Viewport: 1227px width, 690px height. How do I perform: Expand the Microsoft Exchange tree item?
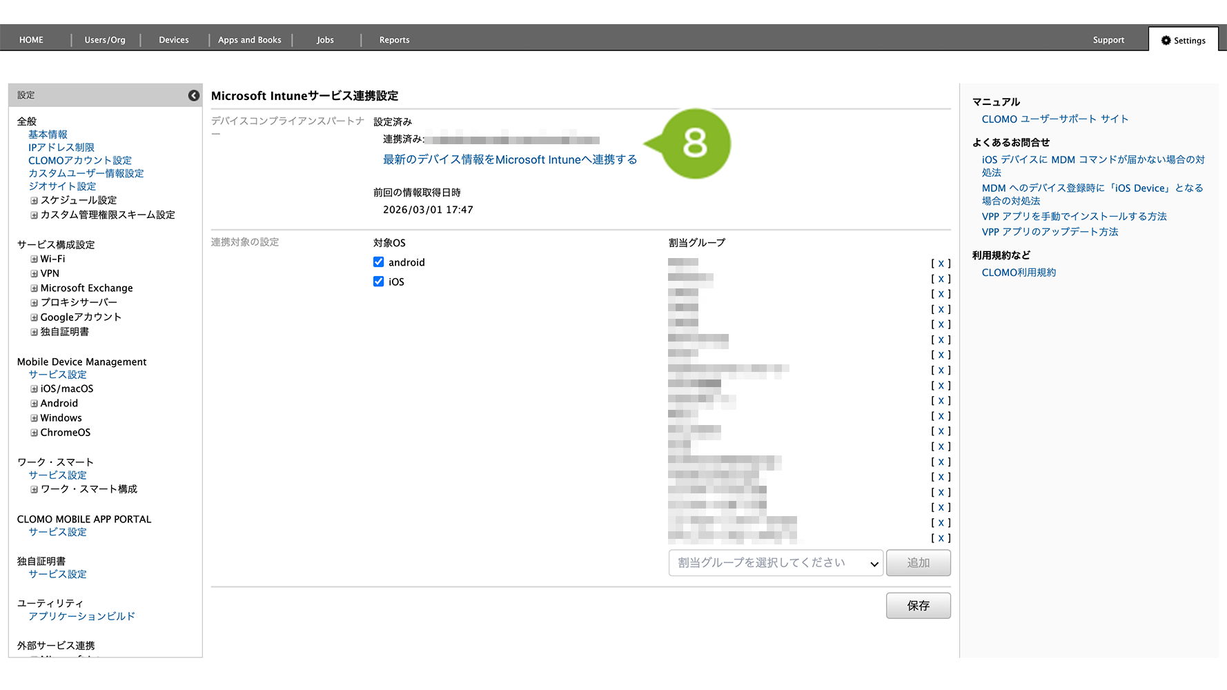(x=34, y=288)
